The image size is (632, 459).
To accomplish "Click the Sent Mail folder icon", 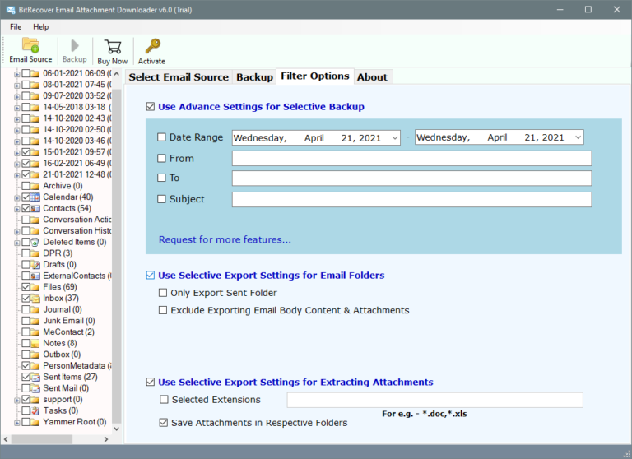I will tap(35, 388).
